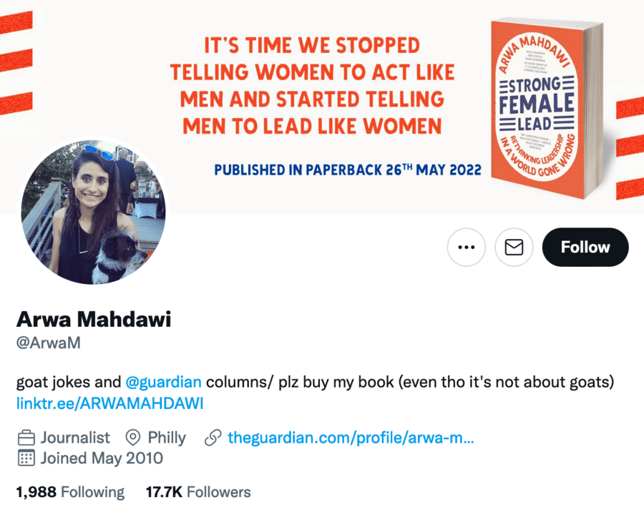644x515 pixels.
Task: Open the circular profile photo
Action: pos(93,212)
